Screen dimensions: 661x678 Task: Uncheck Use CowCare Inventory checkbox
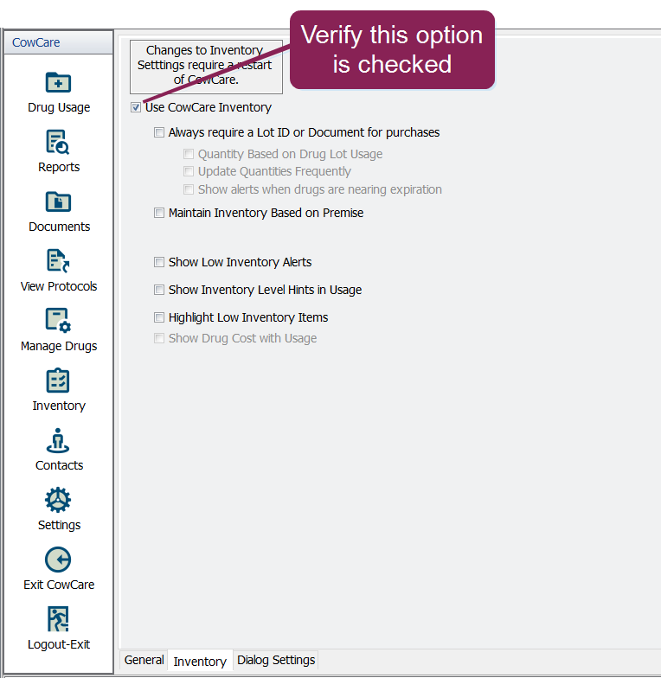pos(136,108)
